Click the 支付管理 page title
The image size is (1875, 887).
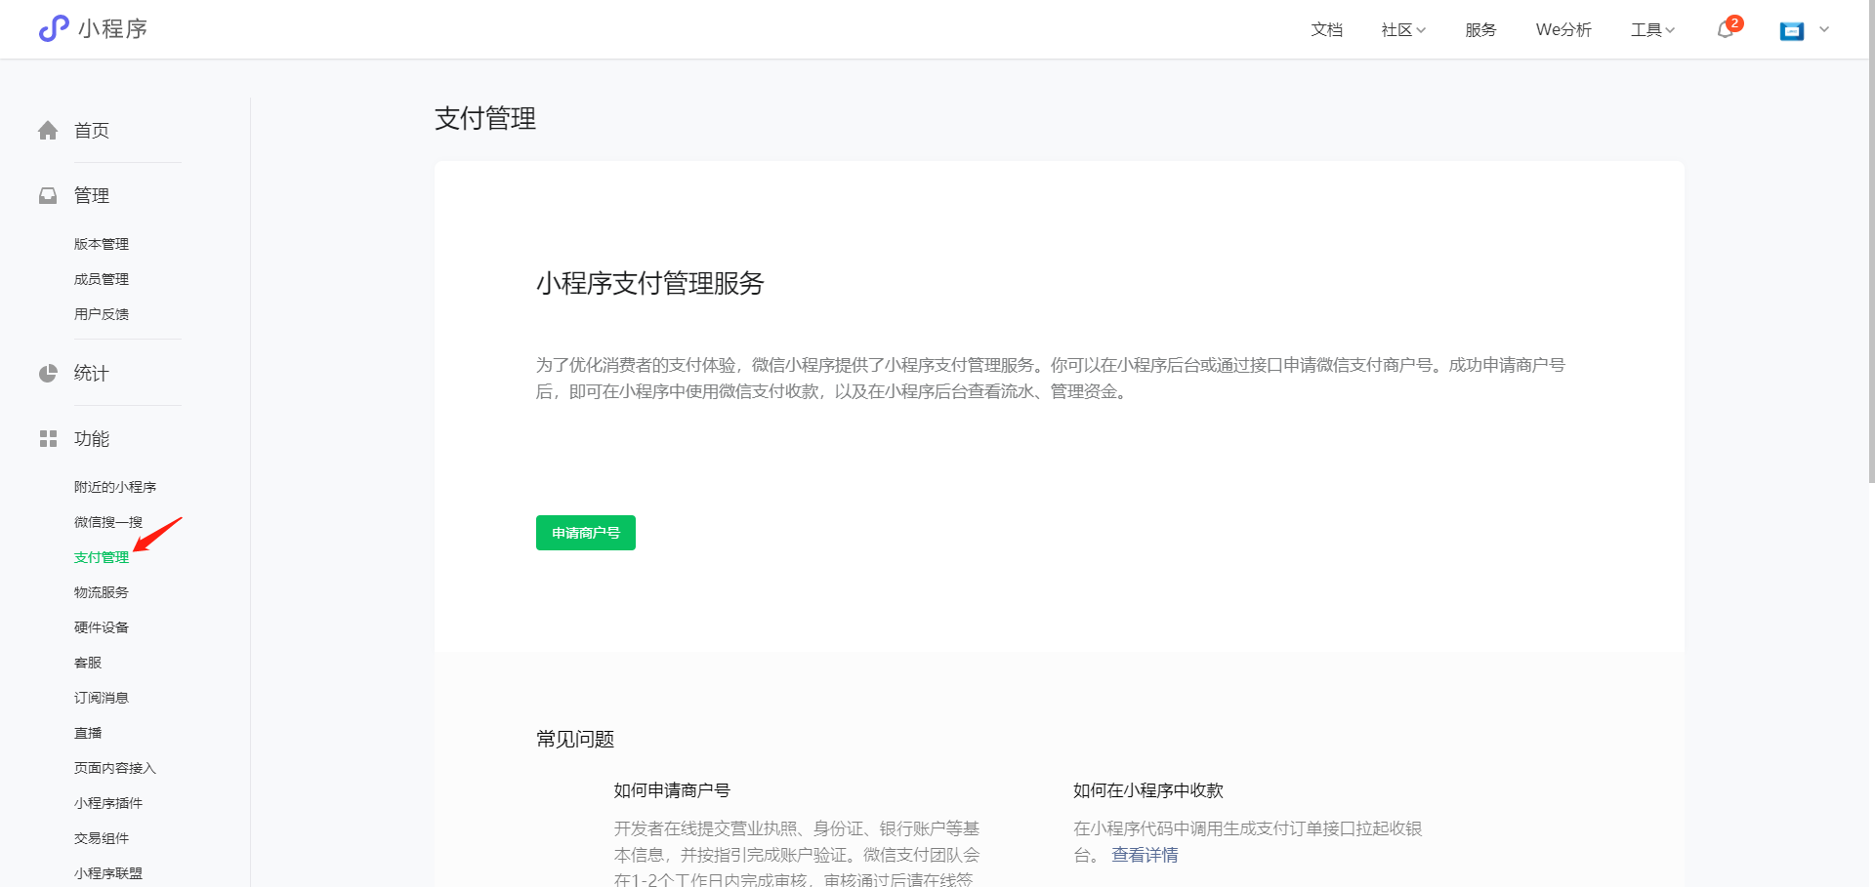(x=485, y=119)
